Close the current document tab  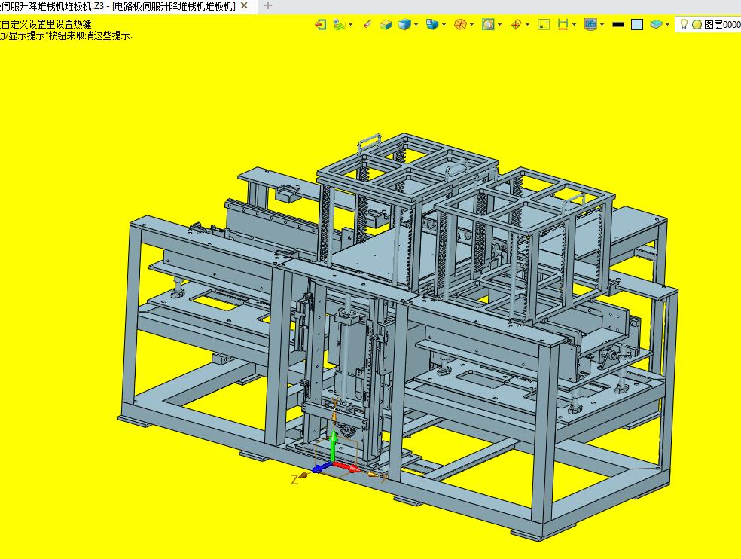click(x=244, y=6)
